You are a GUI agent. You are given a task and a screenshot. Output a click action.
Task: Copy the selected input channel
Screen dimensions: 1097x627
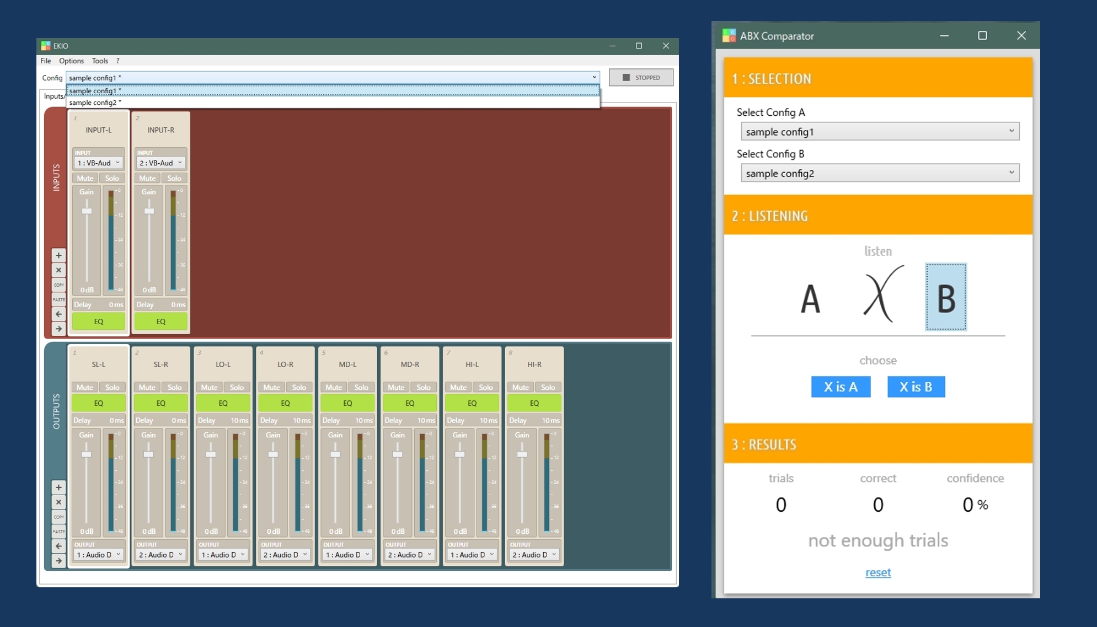[58, 285]
